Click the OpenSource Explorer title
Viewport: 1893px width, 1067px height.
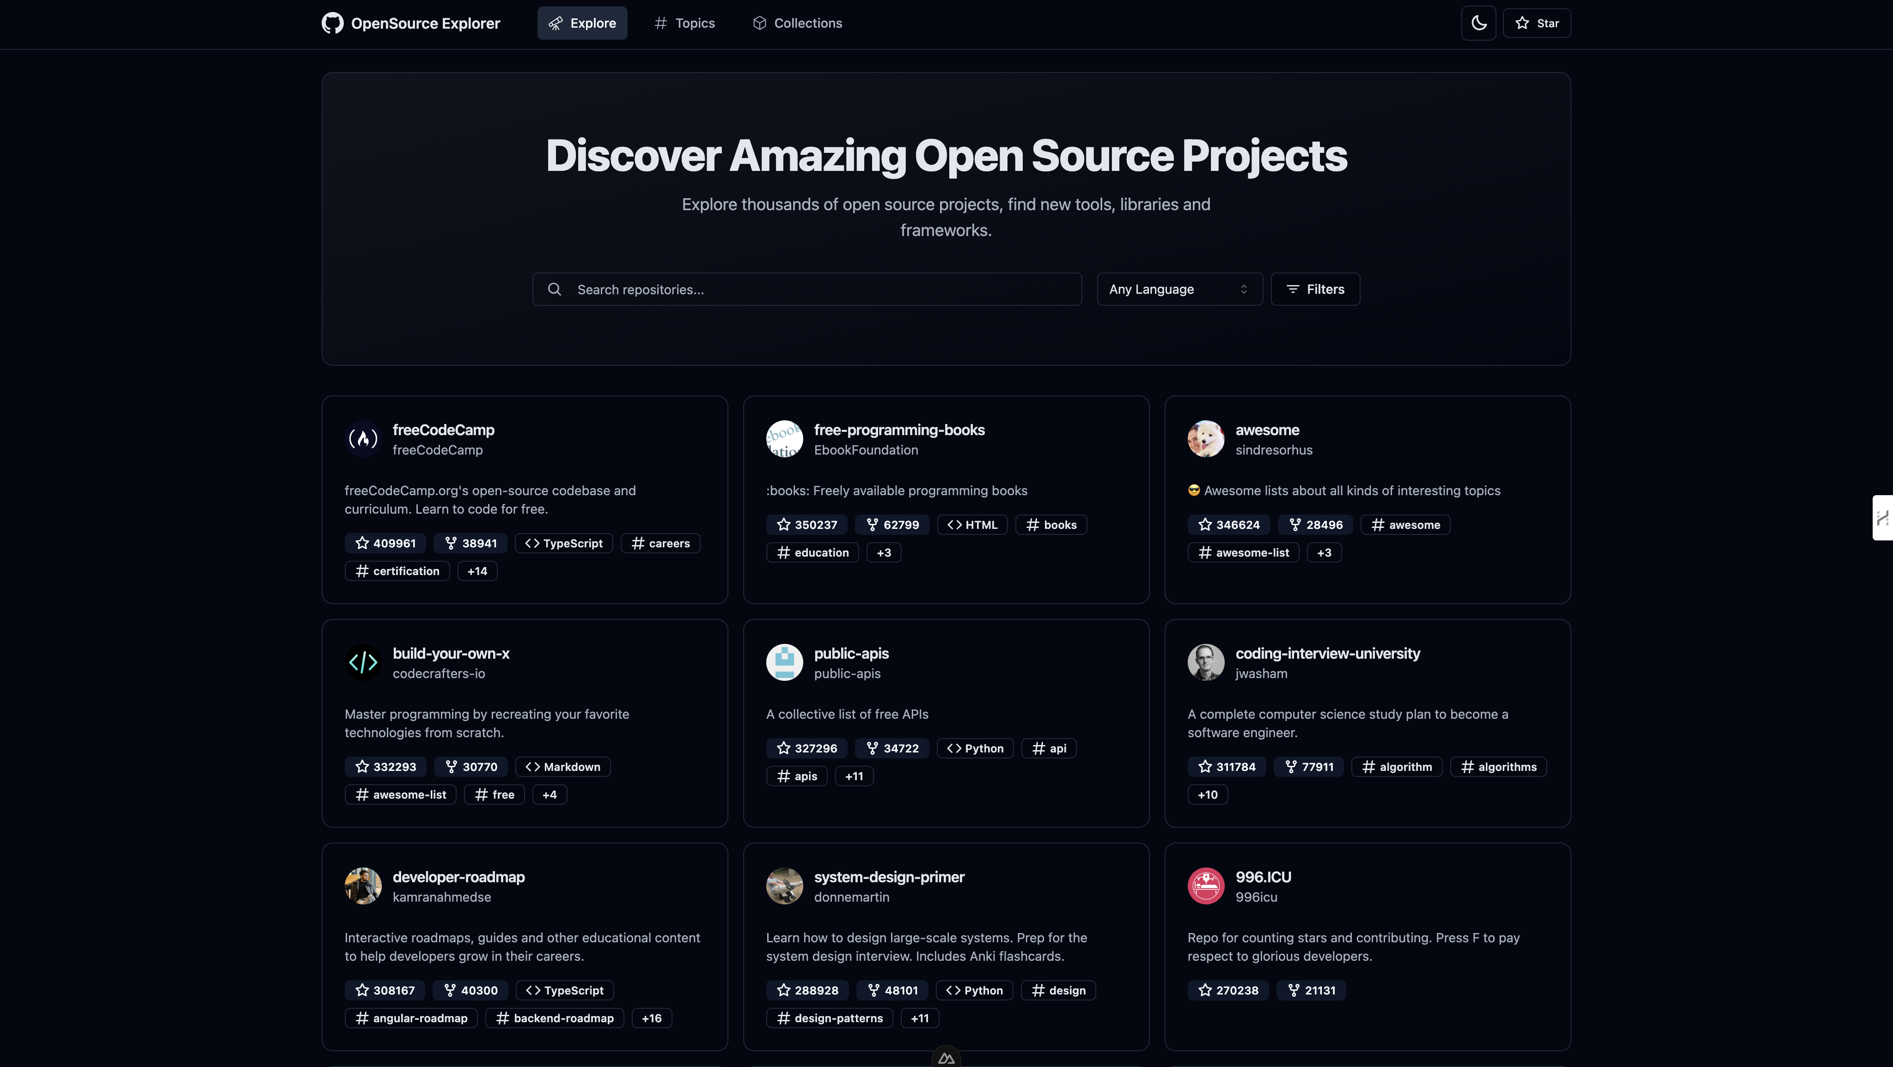426,23
